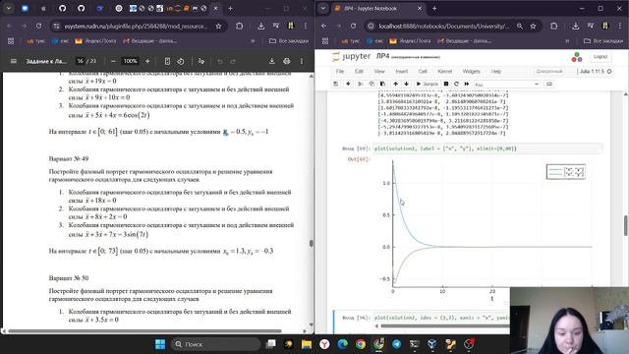Insert cell below with plus icon
The image size is (629, 354).
point(348,84)
